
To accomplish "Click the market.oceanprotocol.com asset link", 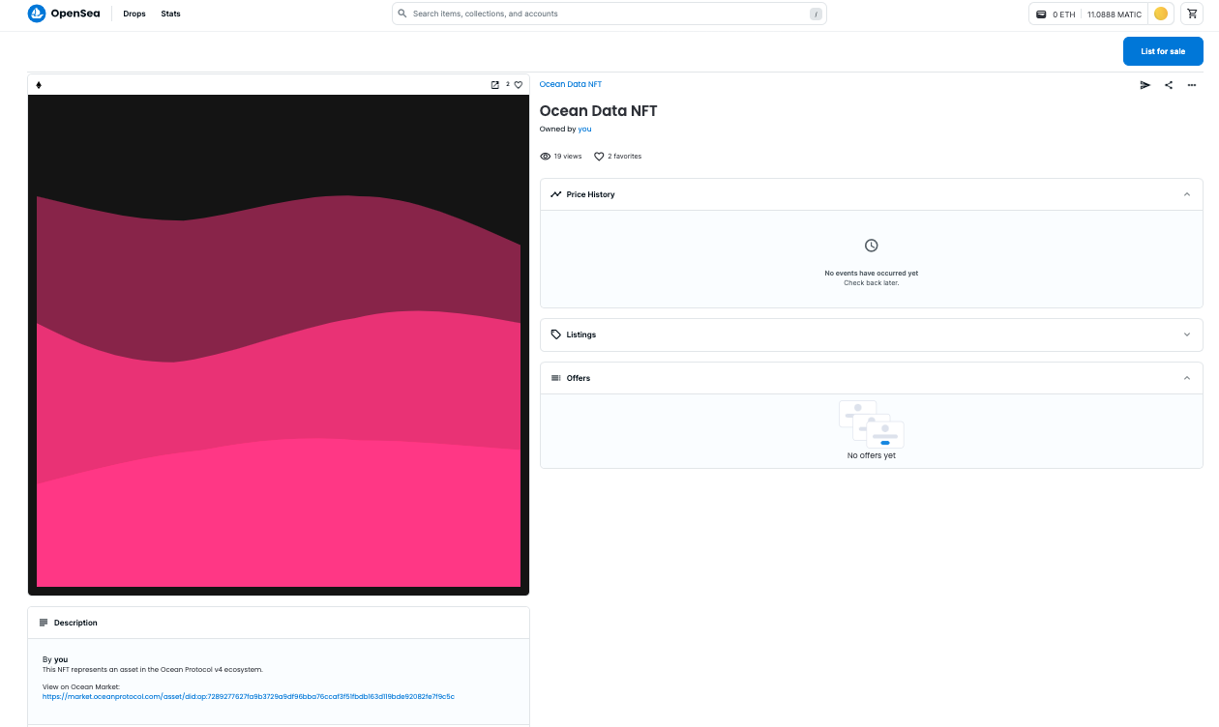I will click(249, 696).
